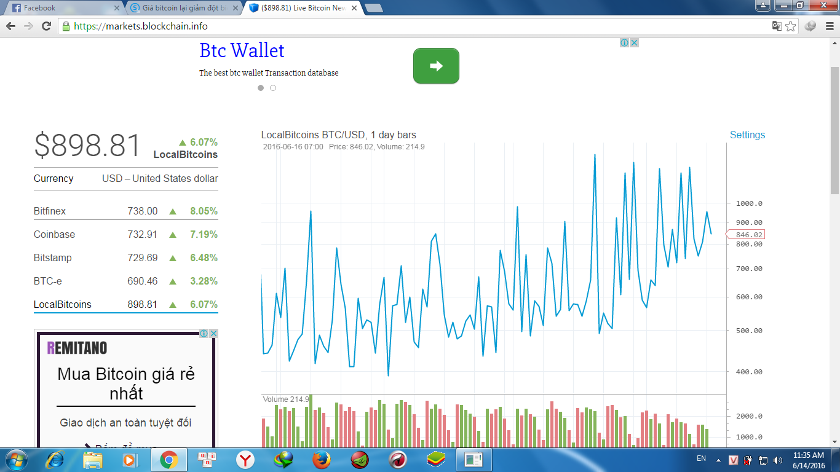Open AdChoices info on the Remitano ad
The height and width of the screenshot is (472, 840).
point(204,333)
